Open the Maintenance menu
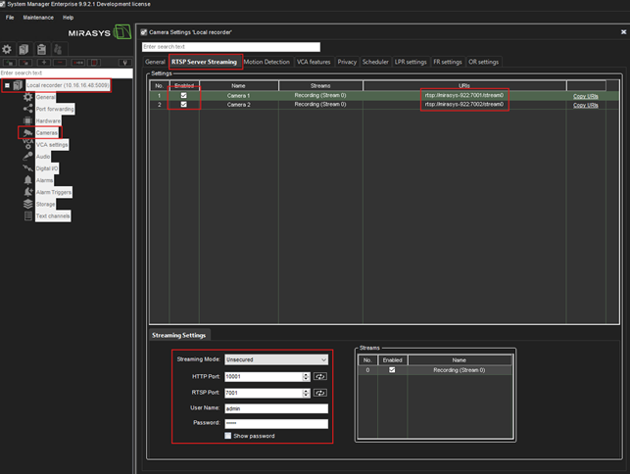630x474 pixels. pos(38,18)
